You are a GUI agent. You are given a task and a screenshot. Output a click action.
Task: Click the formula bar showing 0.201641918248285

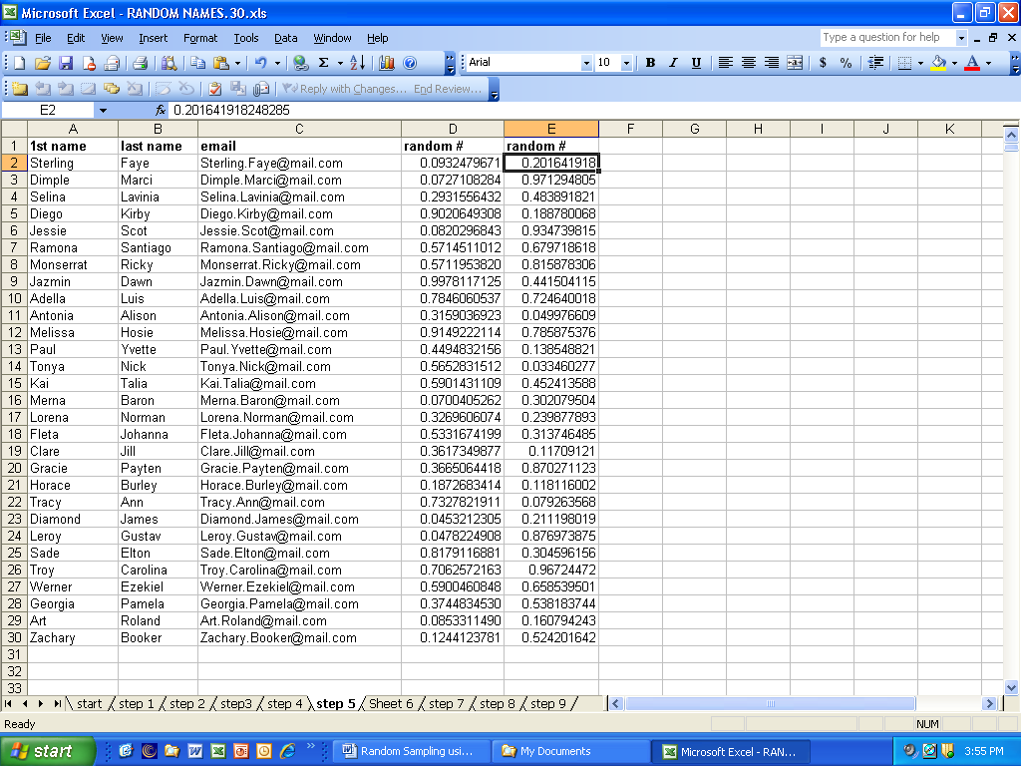[586, 110]
